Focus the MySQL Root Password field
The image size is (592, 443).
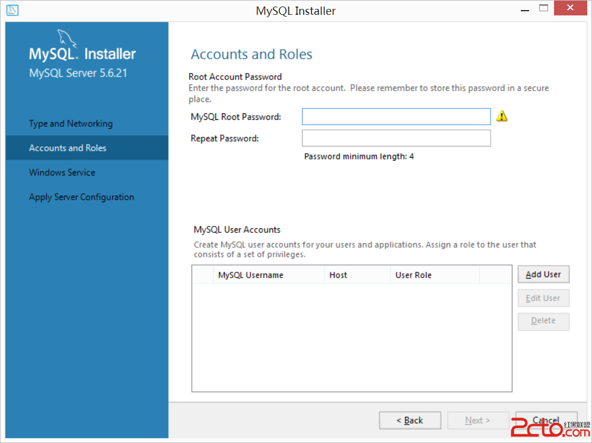click(x=396, y=117)
